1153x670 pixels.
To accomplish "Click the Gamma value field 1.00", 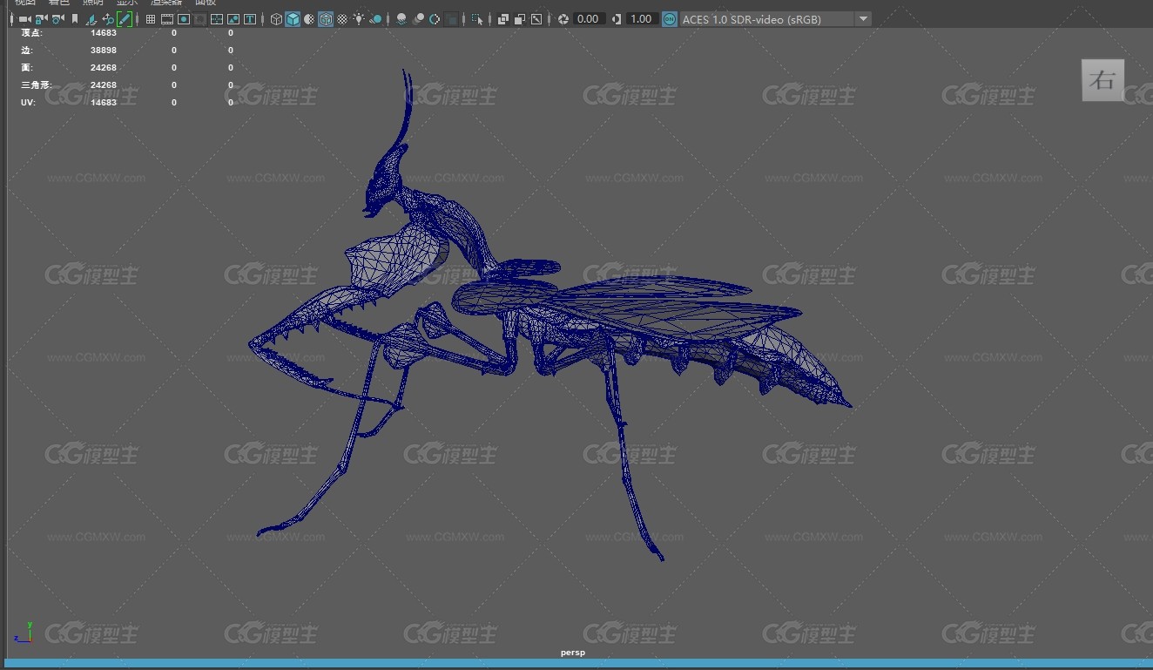I will (642, 18).
